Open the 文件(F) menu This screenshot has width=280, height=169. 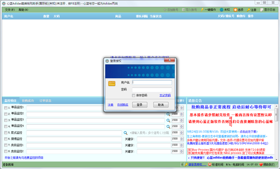10,10
